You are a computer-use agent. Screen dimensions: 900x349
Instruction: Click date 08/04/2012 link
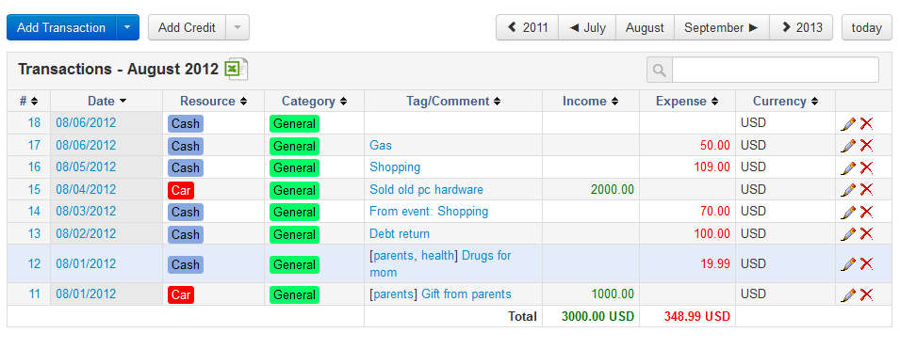tap(86, 189)
